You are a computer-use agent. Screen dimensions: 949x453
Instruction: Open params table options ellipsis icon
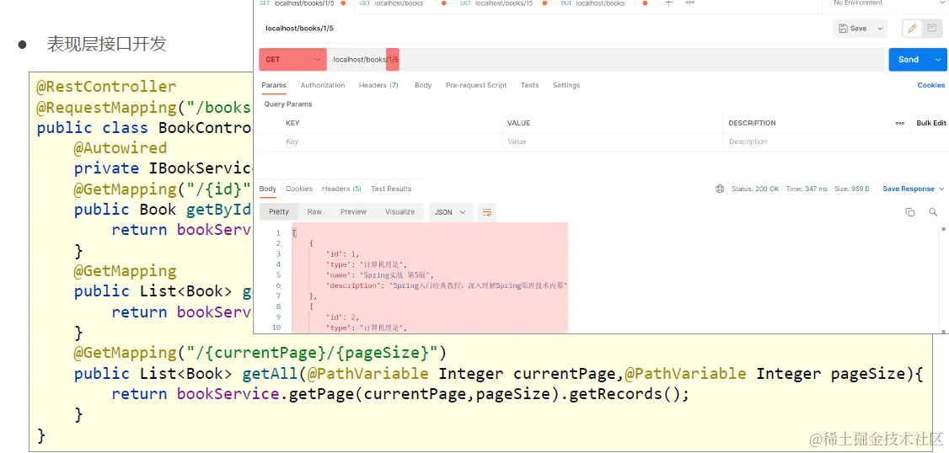900,124
